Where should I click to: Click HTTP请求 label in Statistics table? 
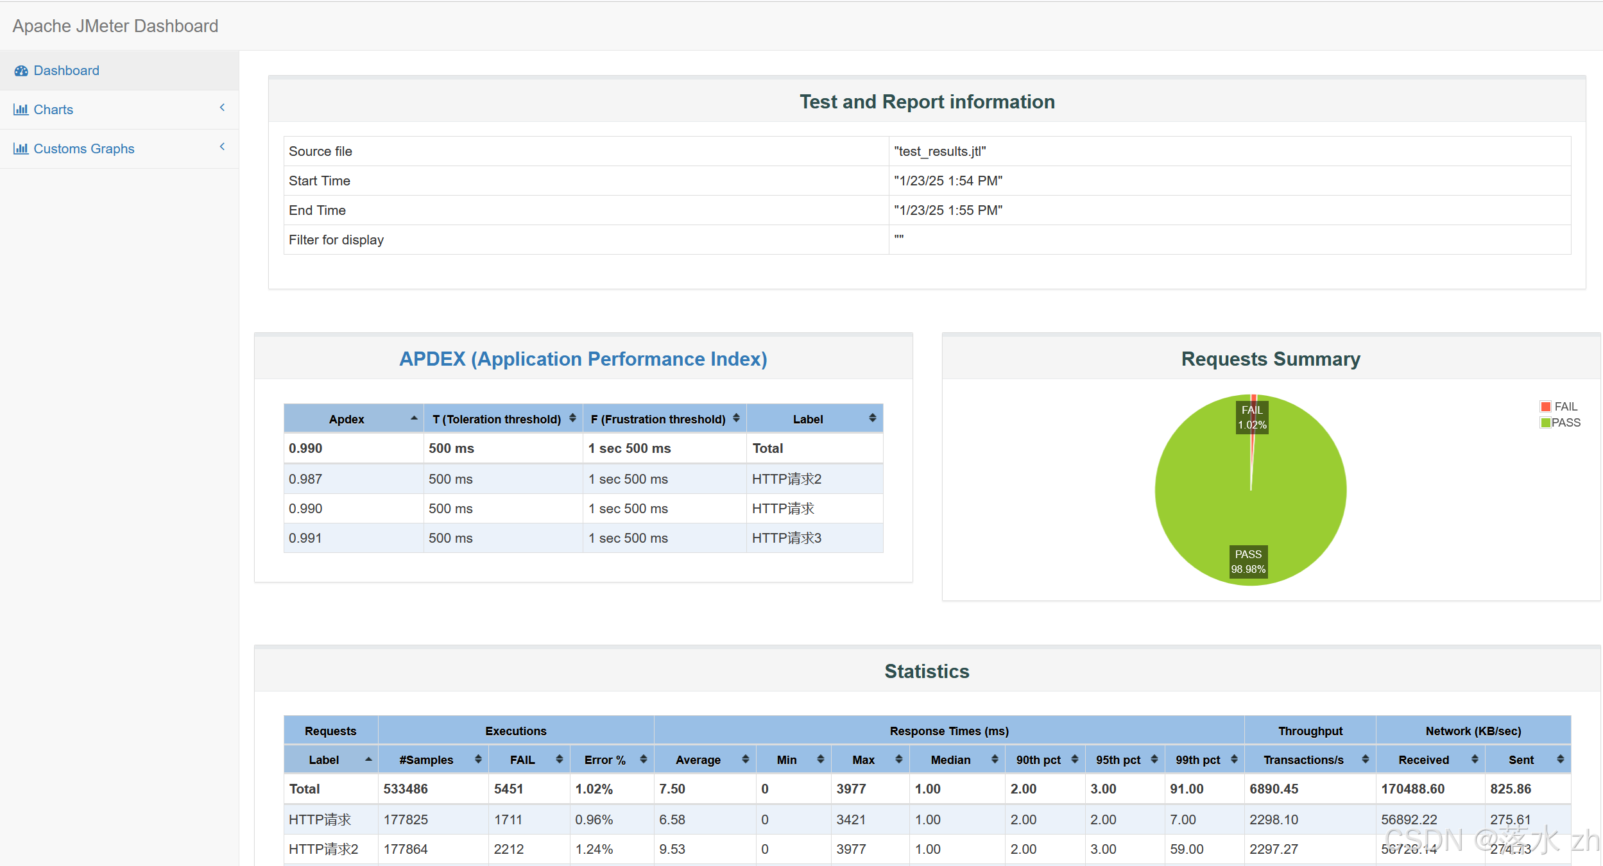[x=320, y=820]
